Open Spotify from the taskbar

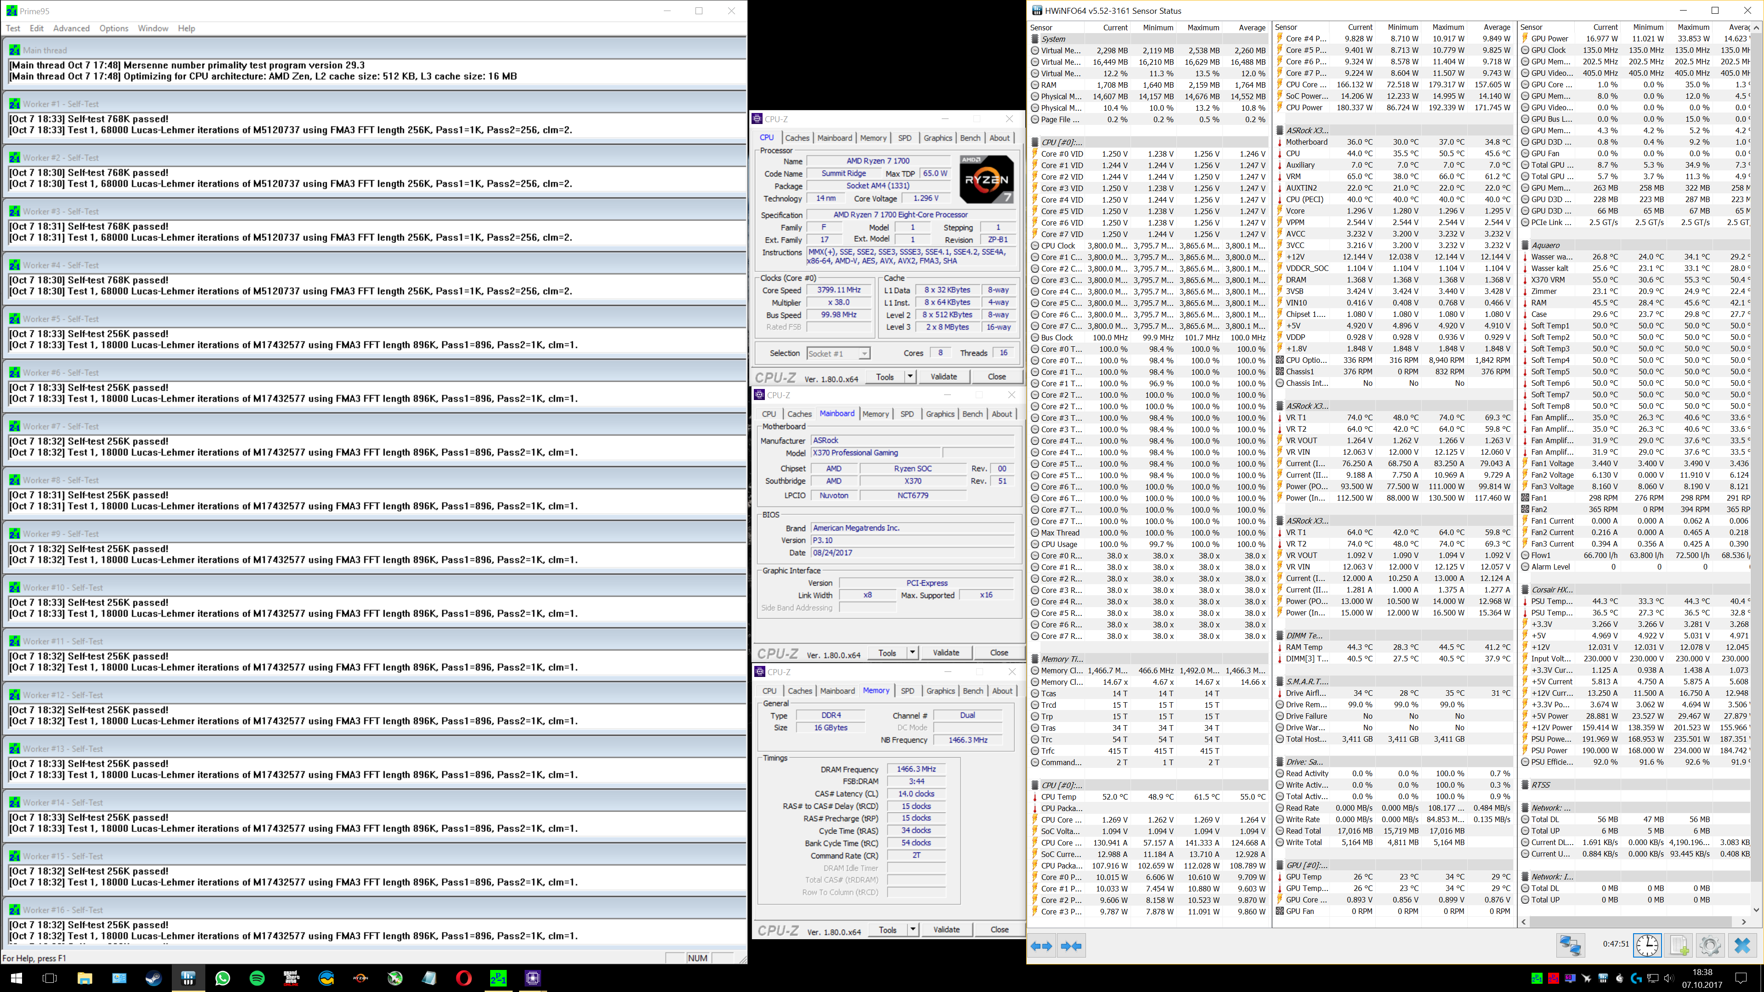[257, 978]
